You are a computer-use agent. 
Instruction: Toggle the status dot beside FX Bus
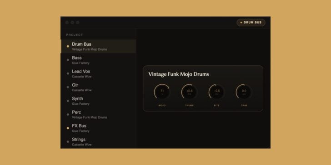(x=68, y=128)
